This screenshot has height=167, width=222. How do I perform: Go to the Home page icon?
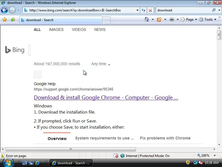pos(147,19)
